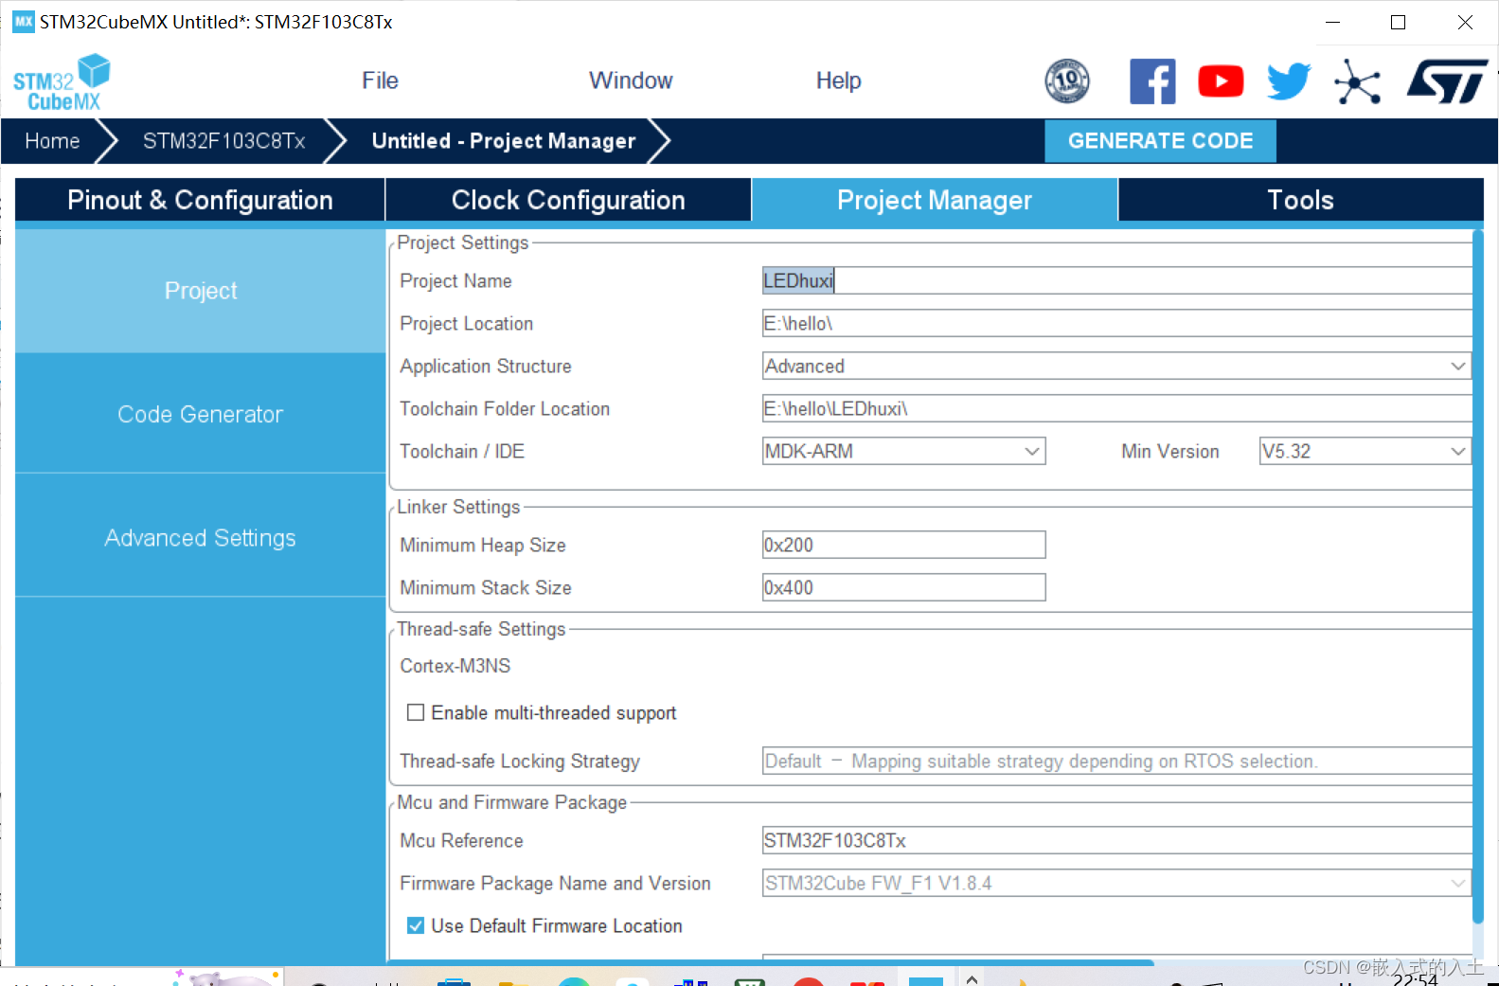Click the ST company logo
This screenshot has height=986, width=1499.
[x=1447, y=81]
